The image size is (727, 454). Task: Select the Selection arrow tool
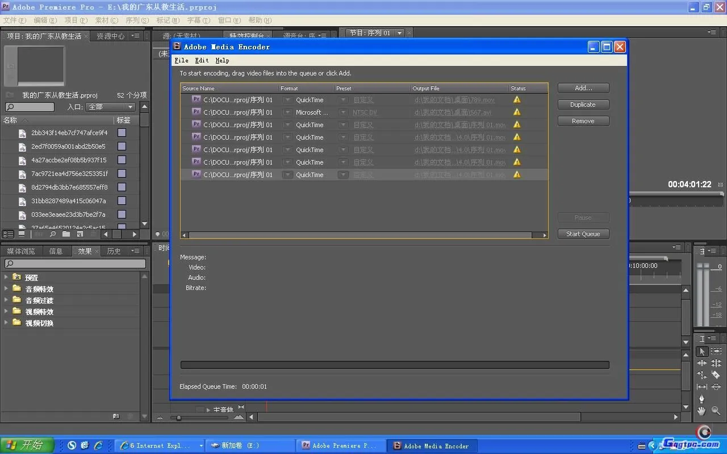tap(703, 351)
